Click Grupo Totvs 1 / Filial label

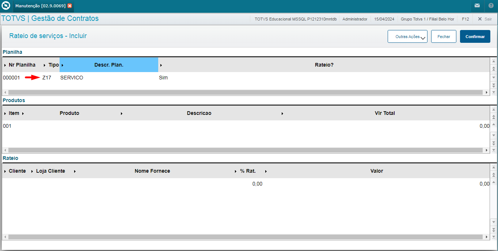[427, 19]
